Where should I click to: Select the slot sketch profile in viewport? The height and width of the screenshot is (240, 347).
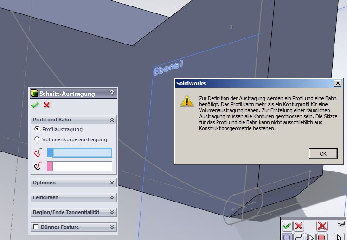[x=243, y=206]
